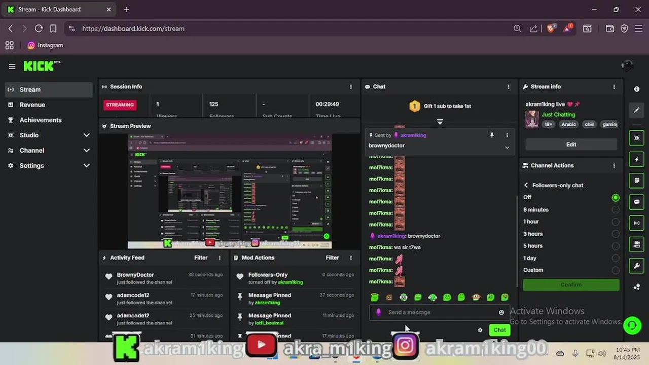Open the Achievements page in sidebar
This screenshot has width=649, height=365.
49,120
